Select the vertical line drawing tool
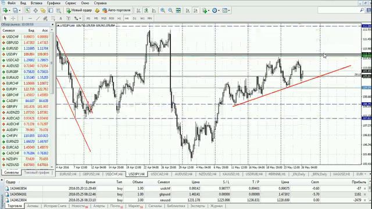The height and width of the screenshot is (209, 372). point(22,18)
